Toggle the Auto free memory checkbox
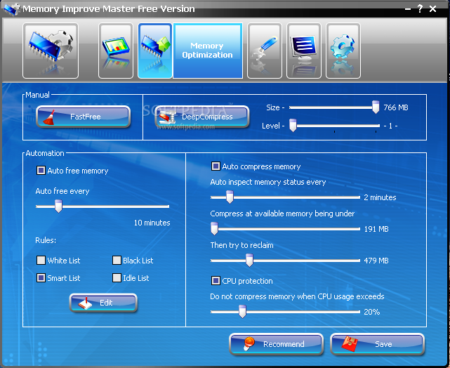The image size is (450, 368). [x=41, y=171]
